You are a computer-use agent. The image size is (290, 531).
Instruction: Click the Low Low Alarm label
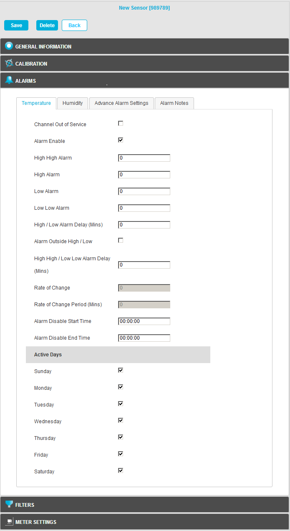[x=52, y=208]
